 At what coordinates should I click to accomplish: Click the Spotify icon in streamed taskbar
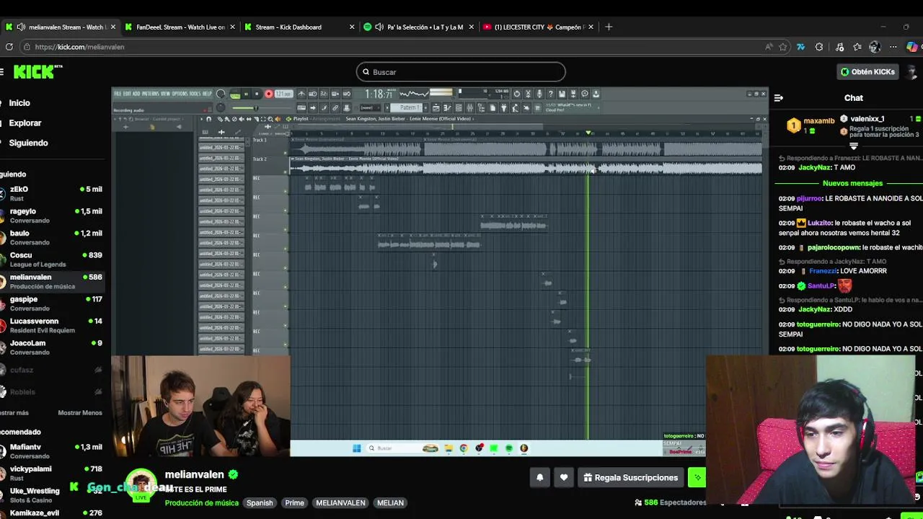(509, 448)
